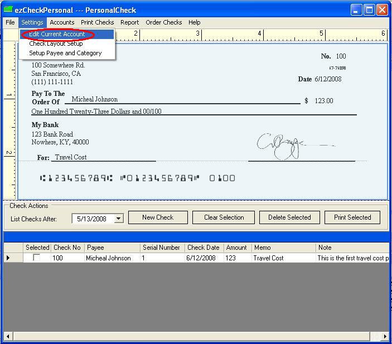Sort by the Payee column header
The height and width of the screenshot is (344, 392).
[x=112, y=248]
